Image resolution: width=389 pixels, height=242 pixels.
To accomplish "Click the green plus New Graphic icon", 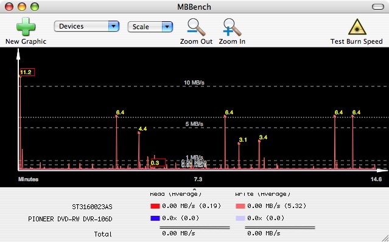I will 26,27.
